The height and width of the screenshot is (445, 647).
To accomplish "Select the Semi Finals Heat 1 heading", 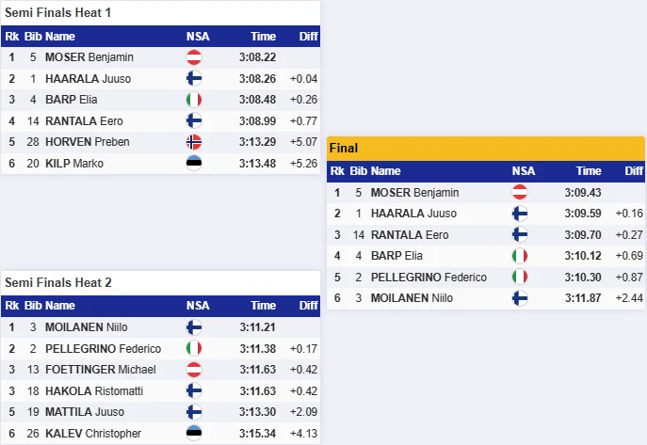I will pyautogui.click(x=57, y=13).
